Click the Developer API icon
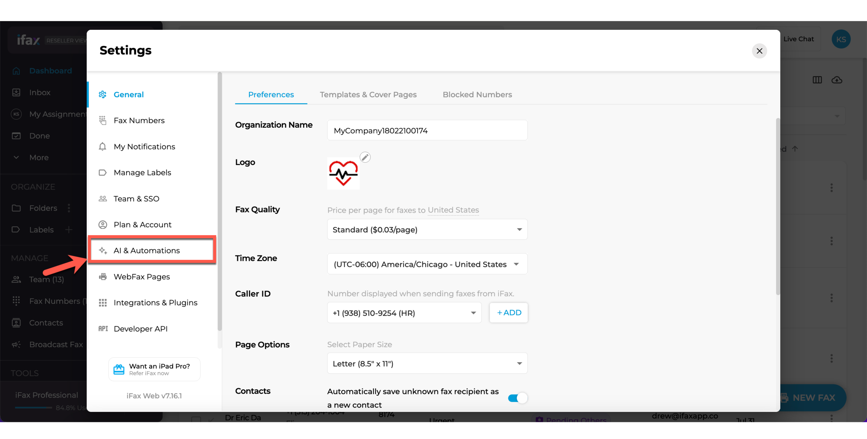Image resolution: width=867 pixels, height=439 pixels. 103,329
